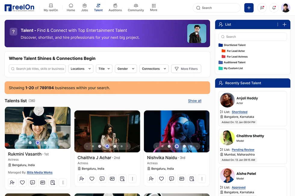The height and width of the screenshot is (196, 295).
Task: Click the help question mark in Talent banner
Action: point(13,32)
